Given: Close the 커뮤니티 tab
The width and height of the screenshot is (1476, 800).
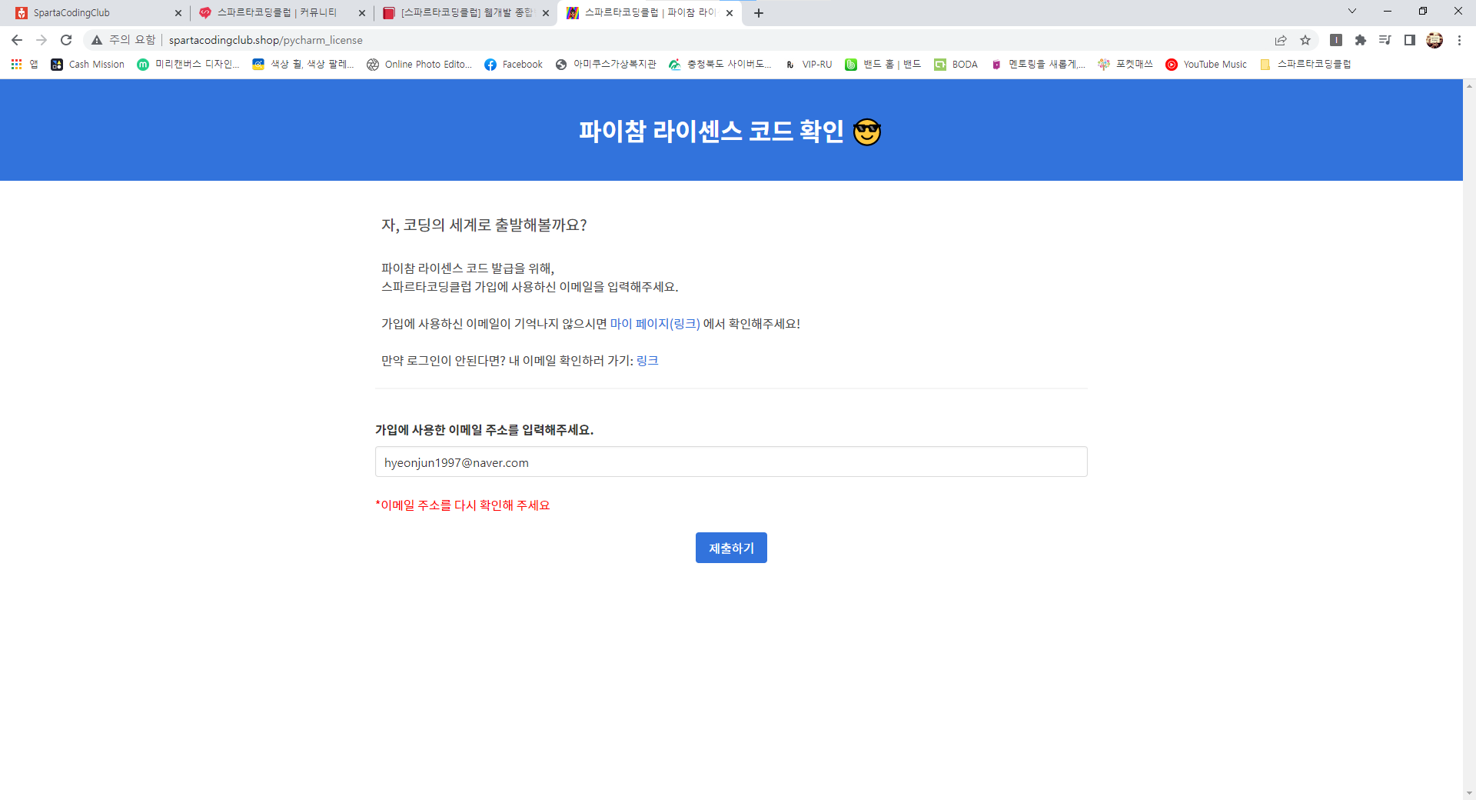Looking at the screenshot, I should coord(362,13).
